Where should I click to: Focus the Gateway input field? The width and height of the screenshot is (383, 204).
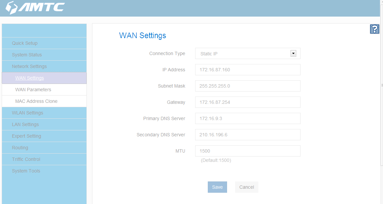point(248,102)
